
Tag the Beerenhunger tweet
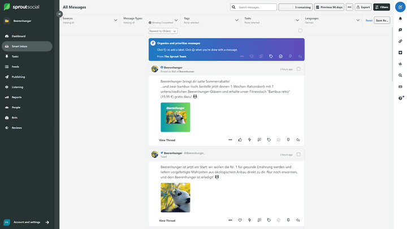(x=269, y=220)
